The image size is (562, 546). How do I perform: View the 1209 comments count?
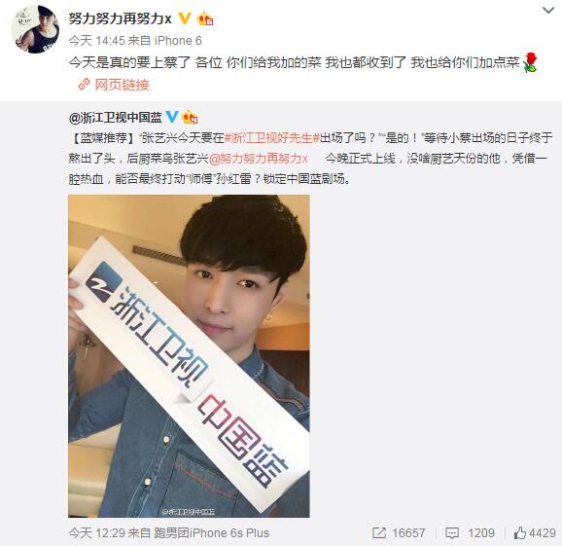(x=481, y=532)
